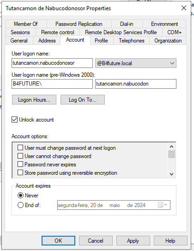Viewport: 194px width, 251px height.
Task: Click the scroll down arrow in Account options
Action: (172, 174)
